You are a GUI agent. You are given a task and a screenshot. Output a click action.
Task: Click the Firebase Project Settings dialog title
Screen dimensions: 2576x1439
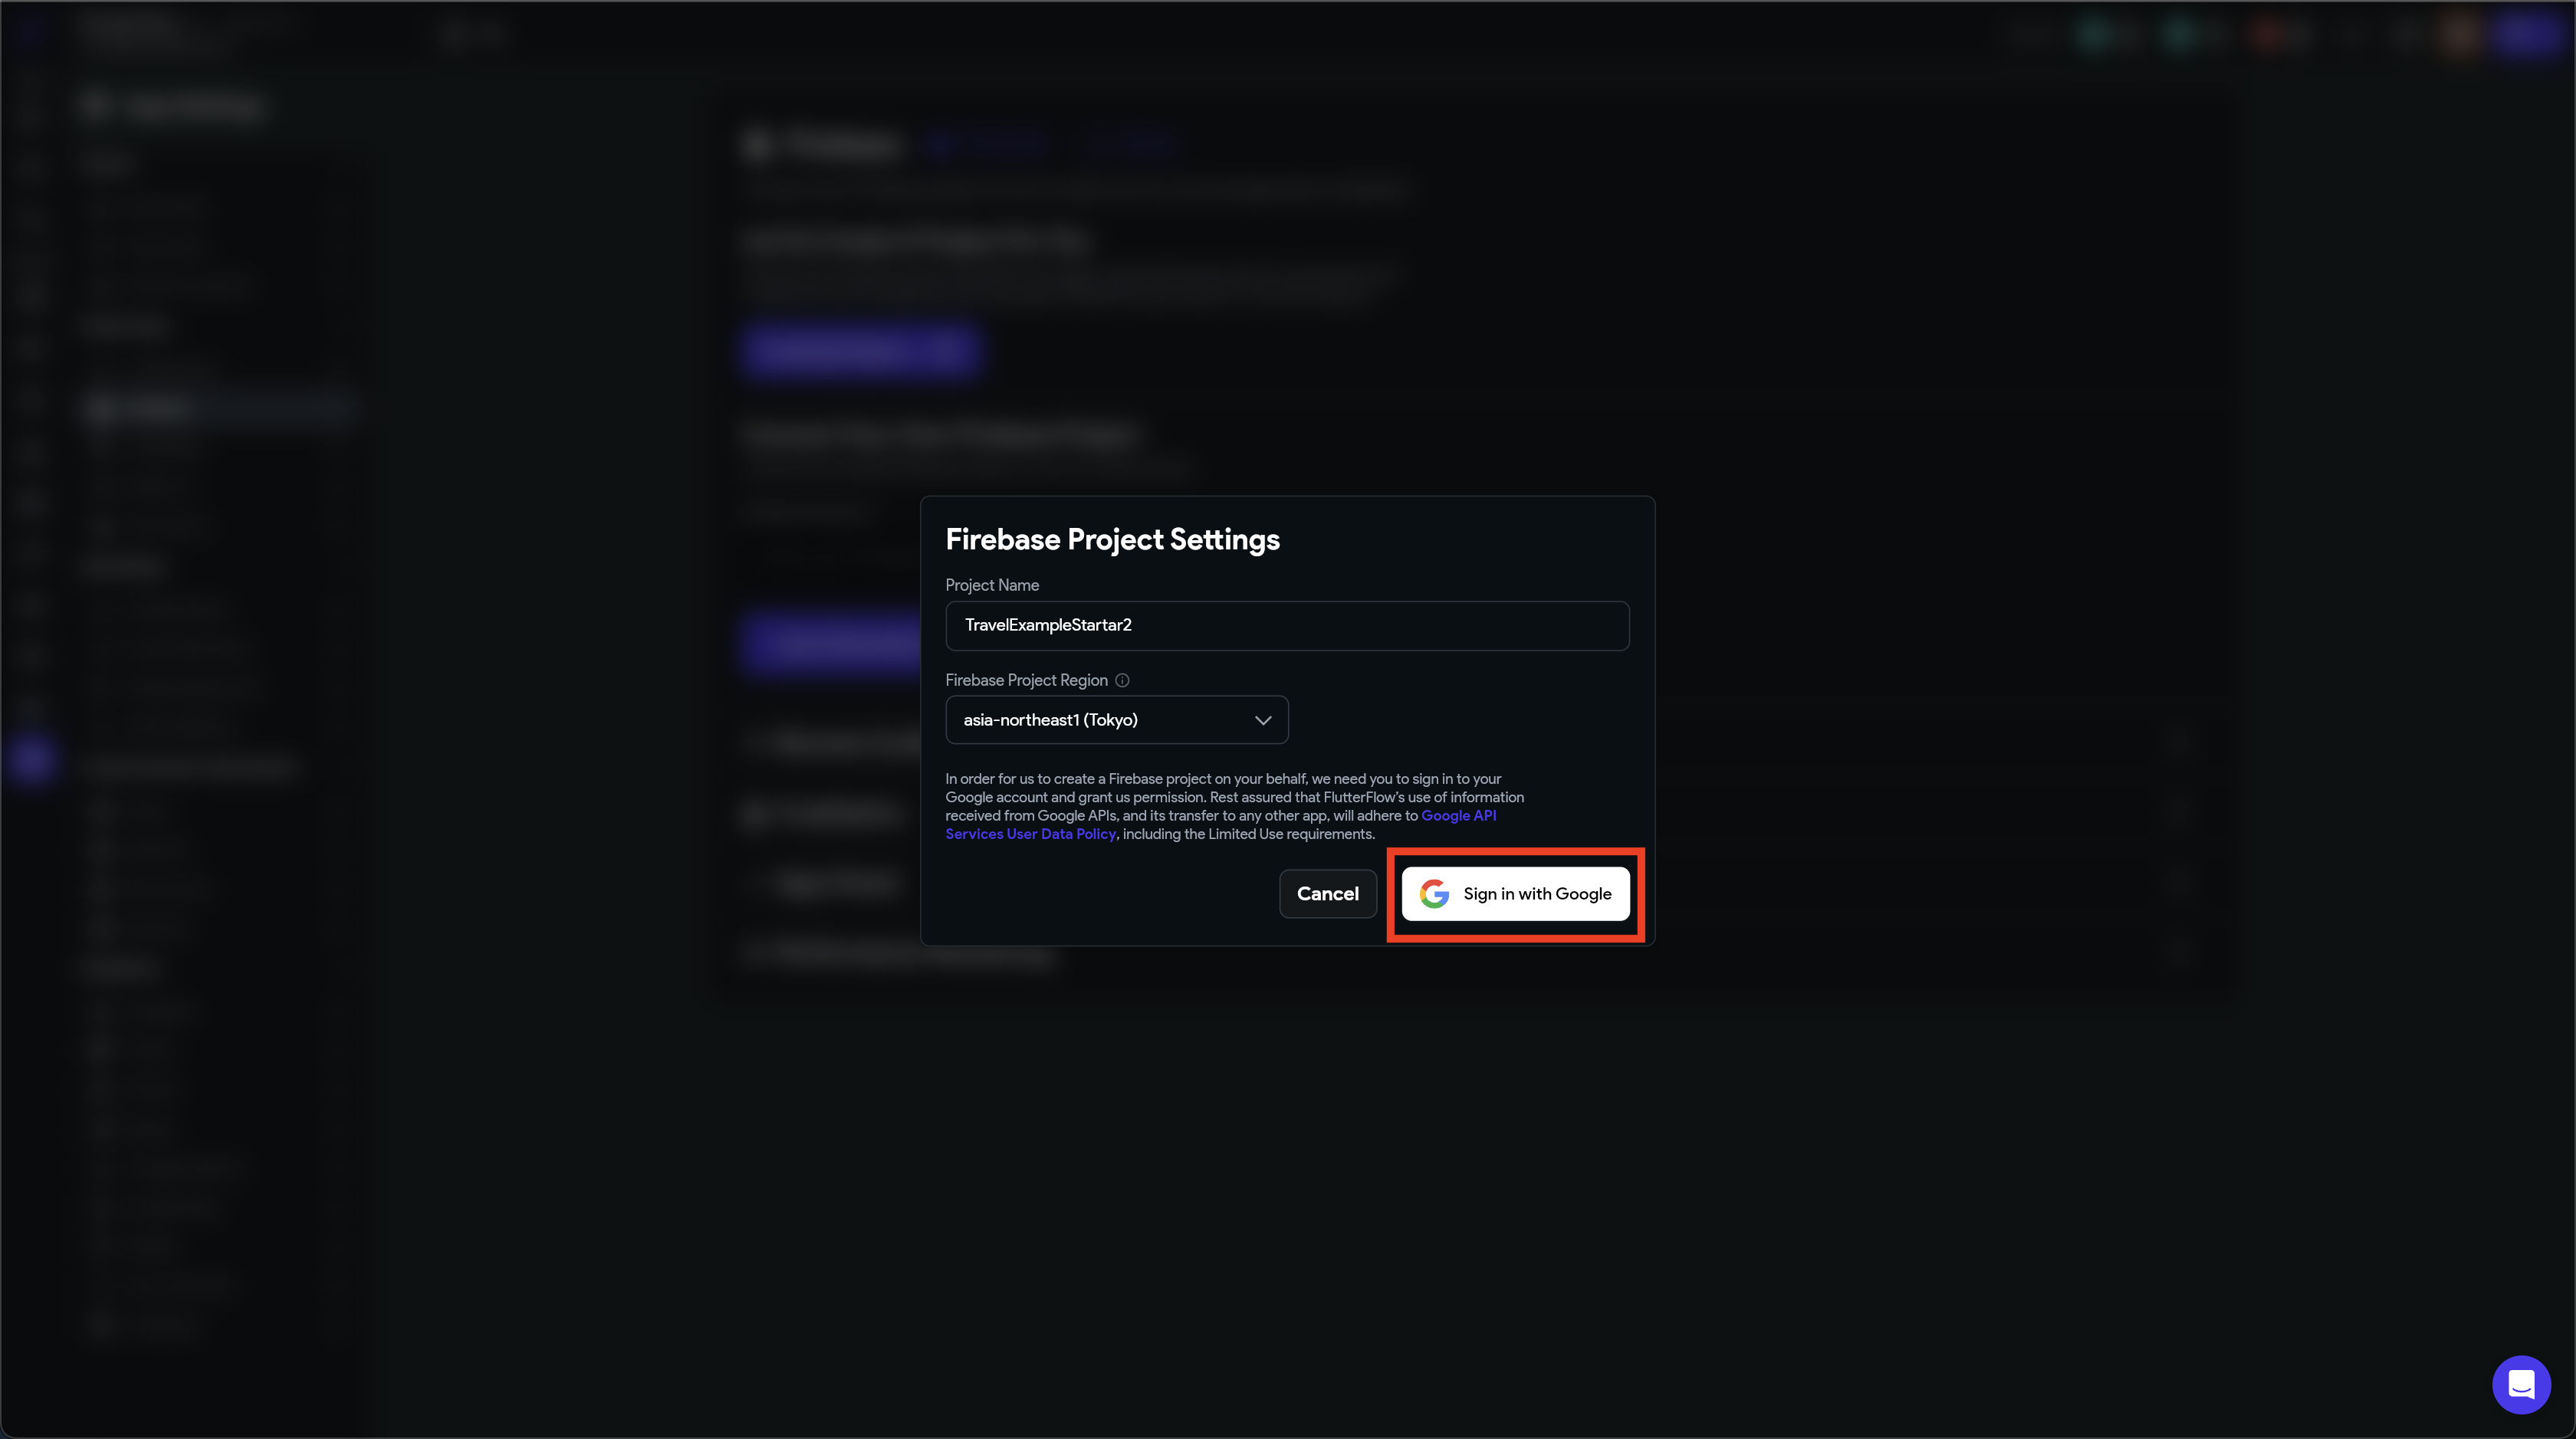(1112, 539)
